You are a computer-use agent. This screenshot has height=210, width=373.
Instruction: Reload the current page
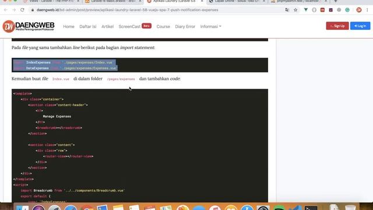[22, 10]
